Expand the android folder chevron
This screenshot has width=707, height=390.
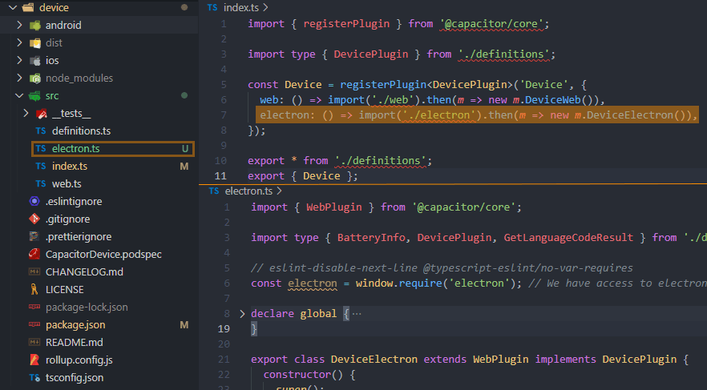19,25
